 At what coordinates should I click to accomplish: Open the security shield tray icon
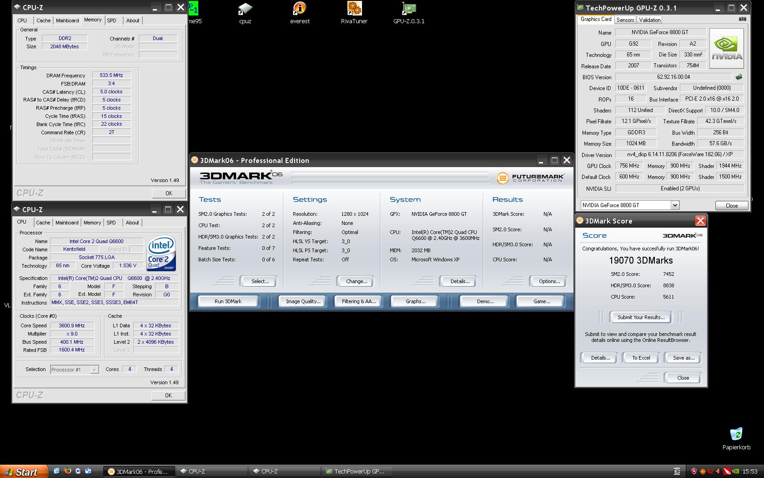[694, 471]
